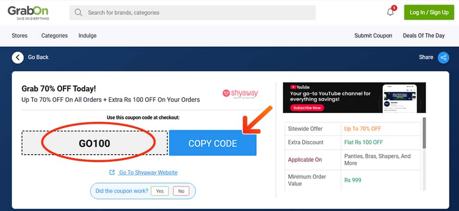The width and height of the screenshot is (459, 211).
Task: Open the GrabOn logo home link
Action: coord(28,13)
